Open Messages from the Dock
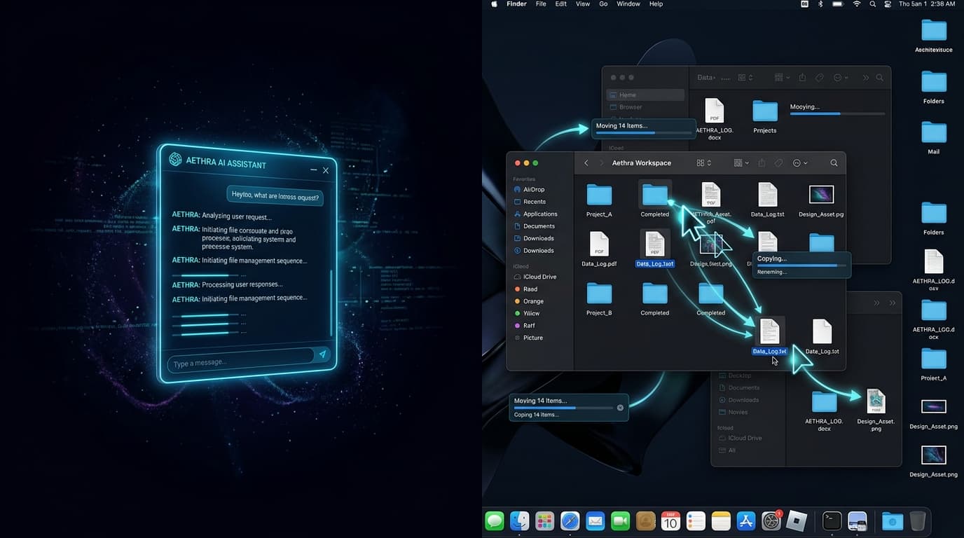Screen dimensions: 964x538 click(x=495, y=520)
